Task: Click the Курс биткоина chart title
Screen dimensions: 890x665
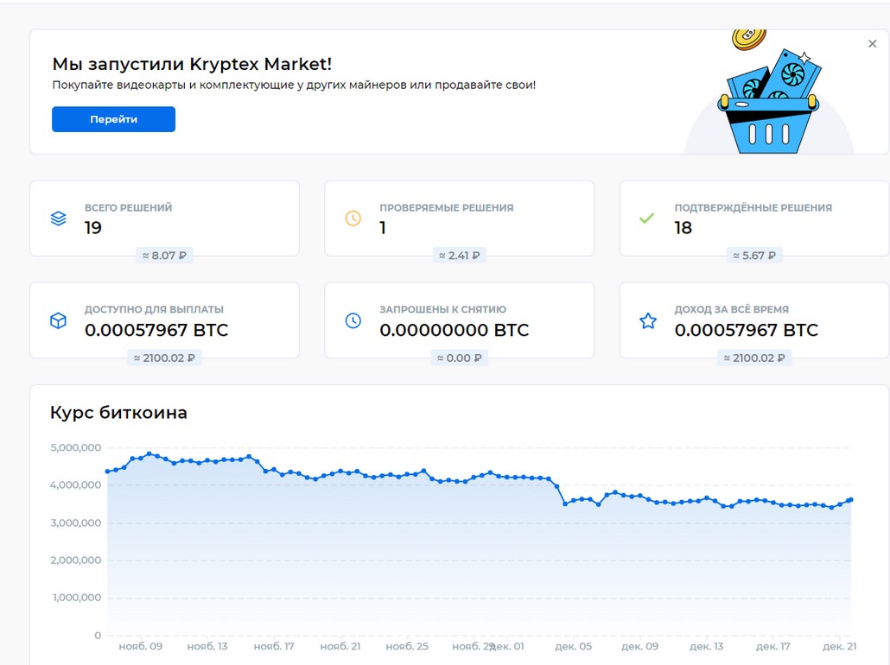Action: tap(118, 413)
